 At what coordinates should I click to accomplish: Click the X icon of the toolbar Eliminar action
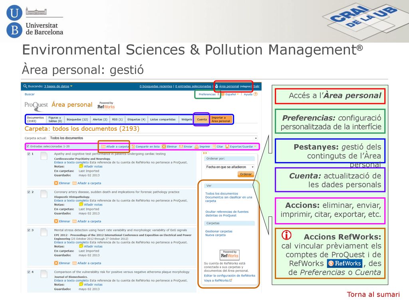pyautogui.click(x=164, y=147)
